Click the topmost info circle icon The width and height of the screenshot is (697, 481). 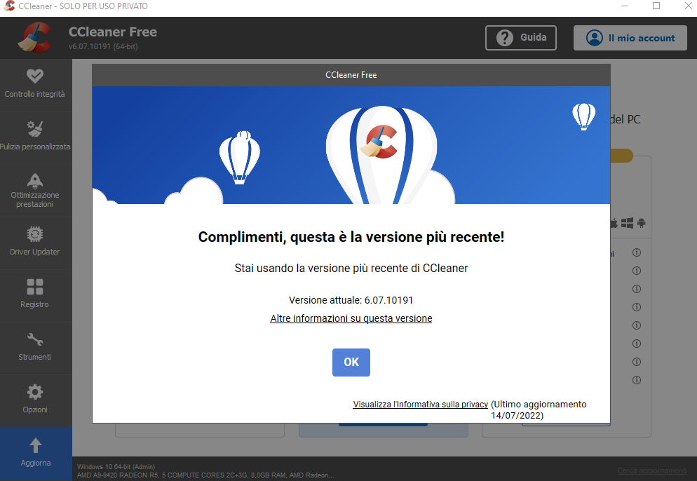tap(637, 252)
